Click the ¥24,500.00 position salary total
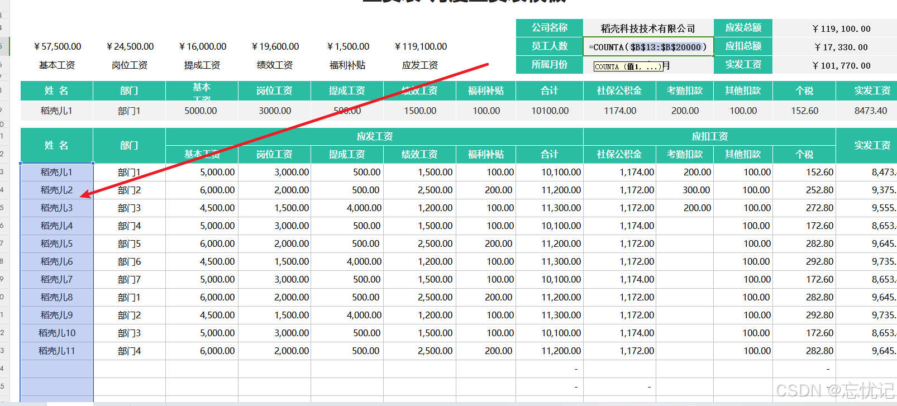897x406 pixels. pyautogui.click(x=130, y=46)
